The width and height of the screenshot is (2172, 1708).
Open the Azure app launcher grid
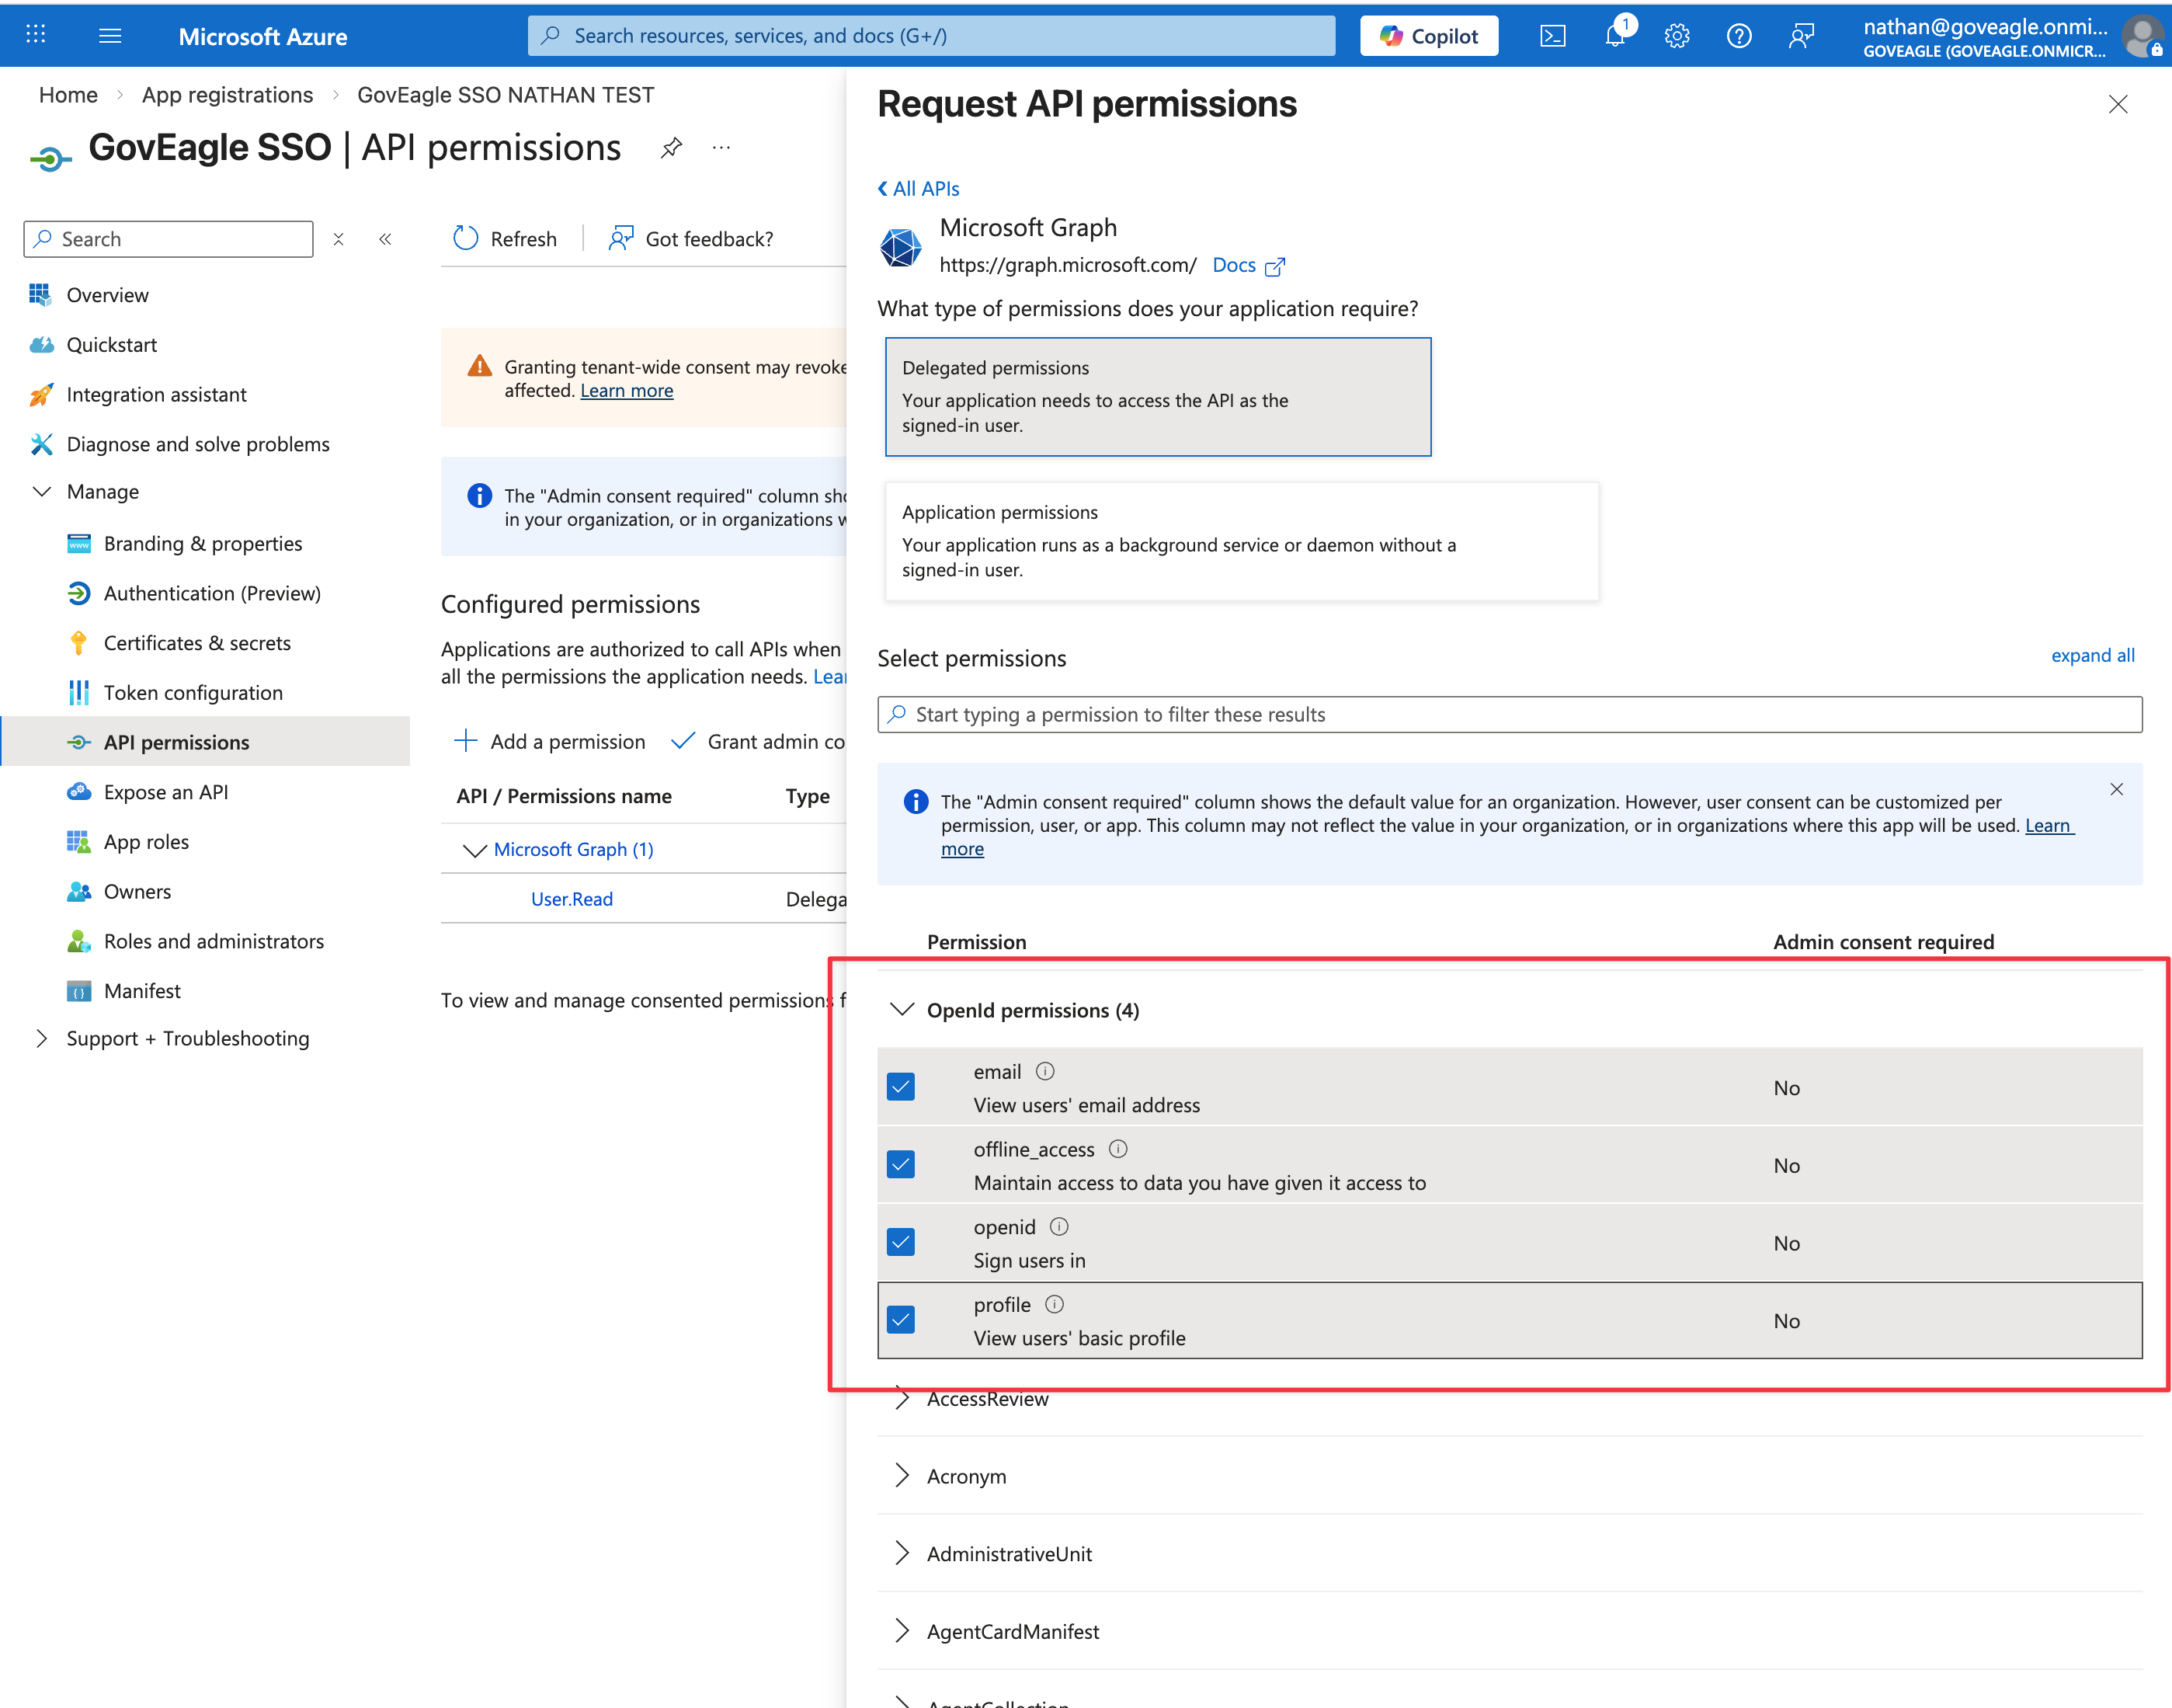(x=36, y=36)
